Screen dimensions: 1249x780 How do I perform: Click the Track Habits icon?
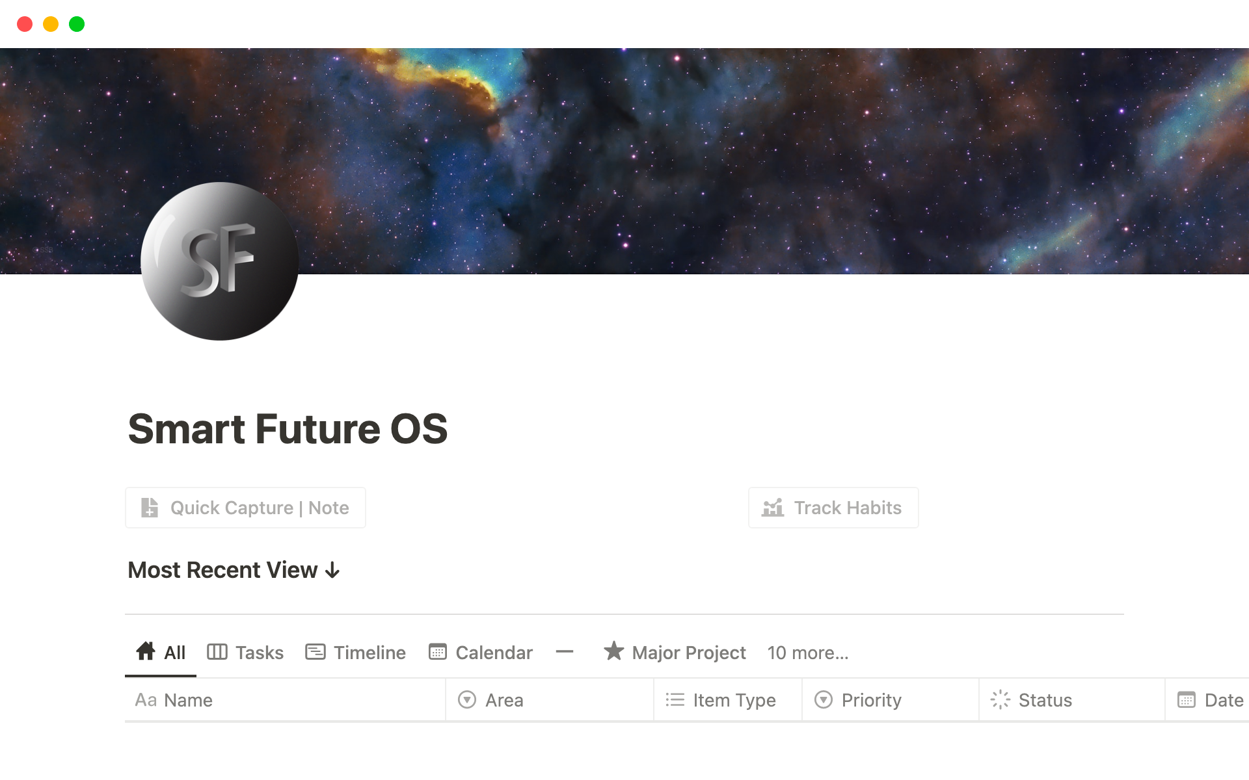pyautogui.click(x=772, y=508)
